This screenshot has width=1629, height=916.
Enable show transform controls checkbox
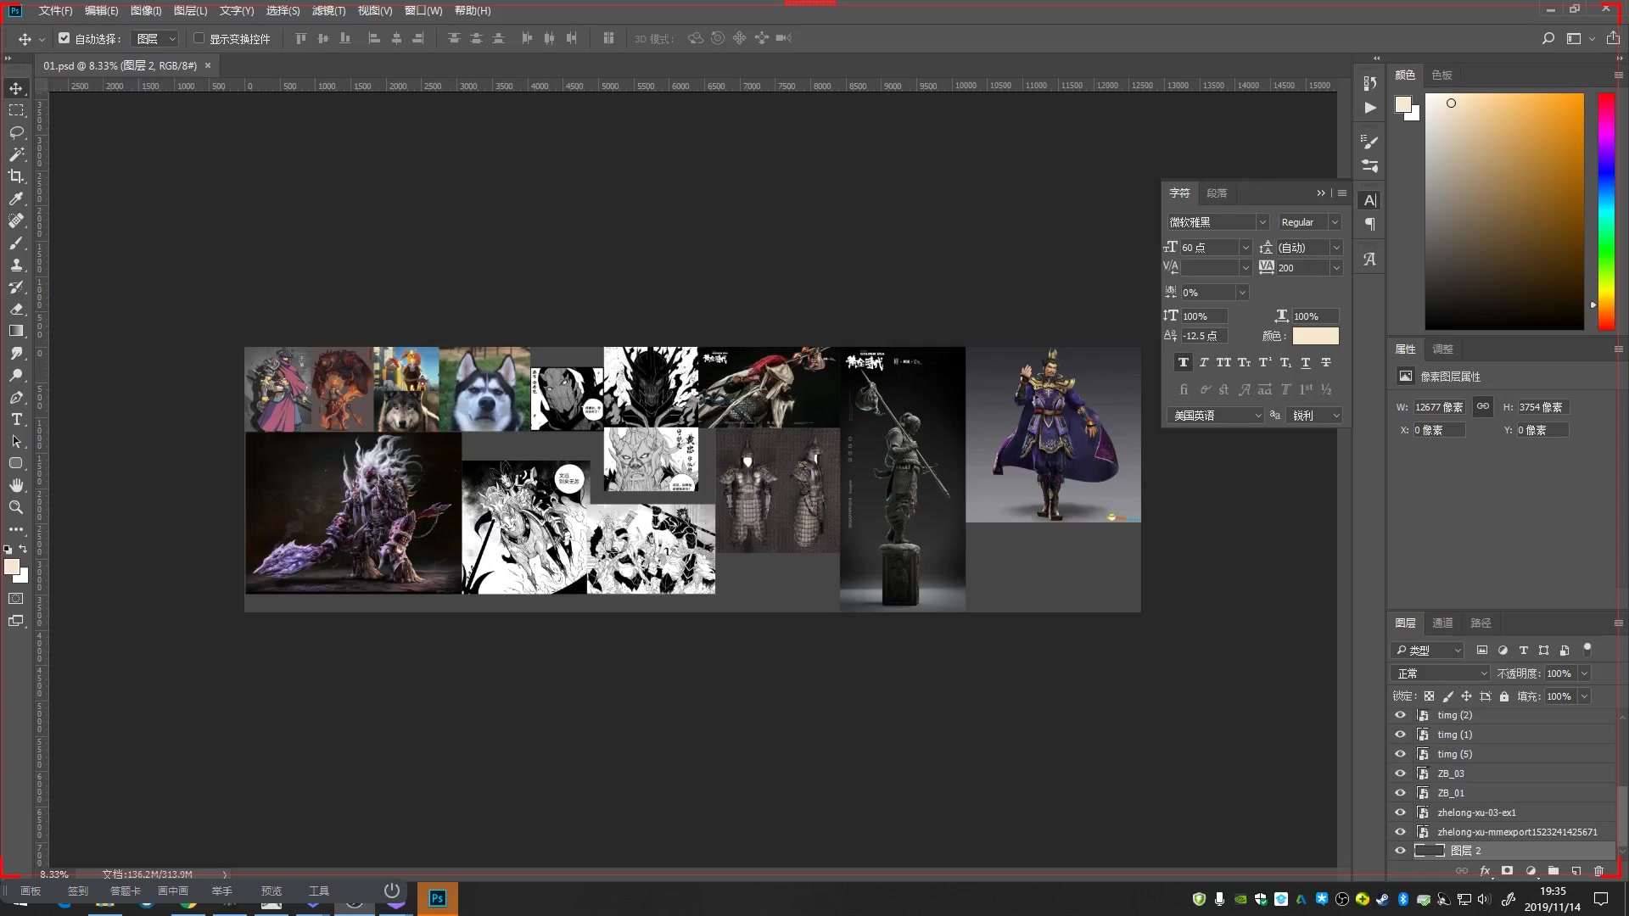click(x=199, y=38)
